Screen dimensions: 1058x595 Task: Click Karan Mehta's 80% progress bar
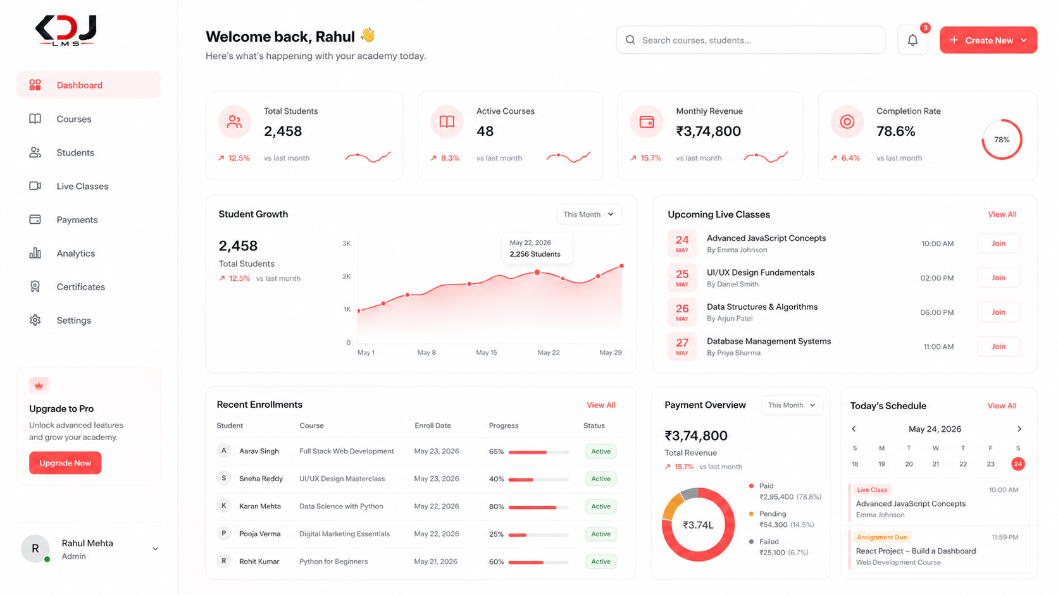538,507
